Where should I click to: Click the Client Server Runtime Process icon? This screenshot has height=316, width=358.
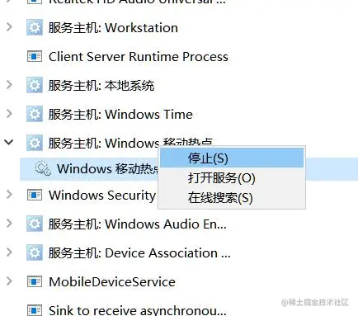tap(35, 56)
